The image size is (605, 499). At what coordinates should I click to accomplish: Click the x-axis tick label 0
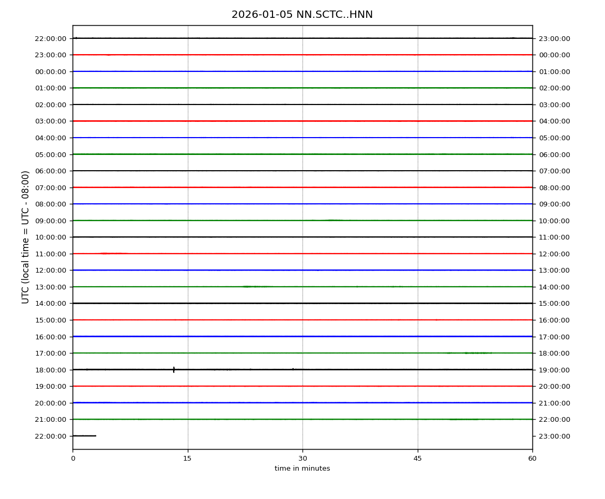tap(73, 459)
